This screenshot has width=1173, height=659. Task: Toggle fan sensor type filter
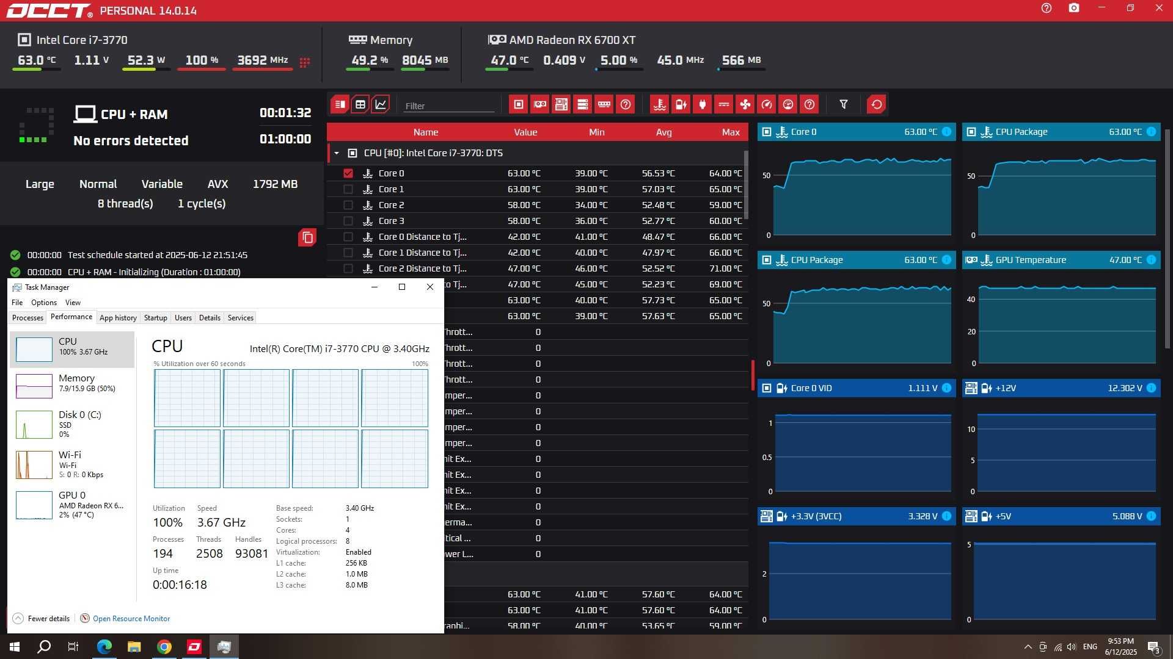click(x=745, y=104)
